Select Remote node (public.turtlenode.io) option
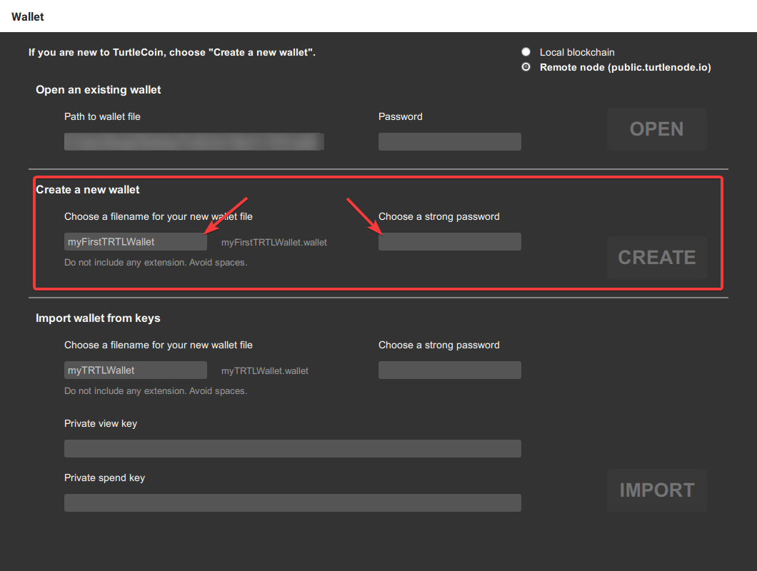 pos(526,68)
